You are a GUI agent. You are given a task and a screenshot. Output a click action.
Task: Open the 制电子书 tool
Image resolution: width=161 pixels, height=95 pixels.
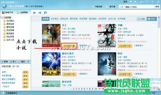8,12
